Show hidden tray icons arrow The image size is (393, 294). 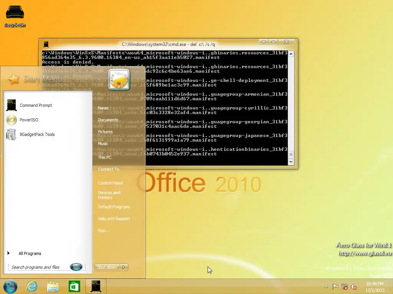pos(326,287)
